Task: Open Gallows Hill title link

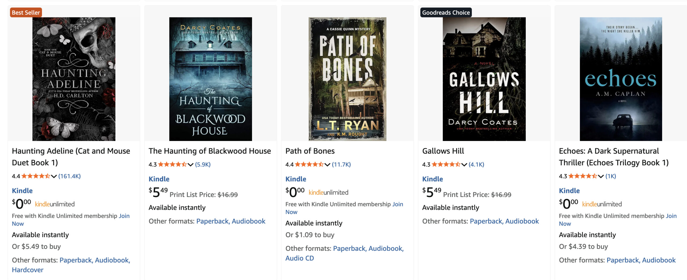Action: [x=443, y=151]
